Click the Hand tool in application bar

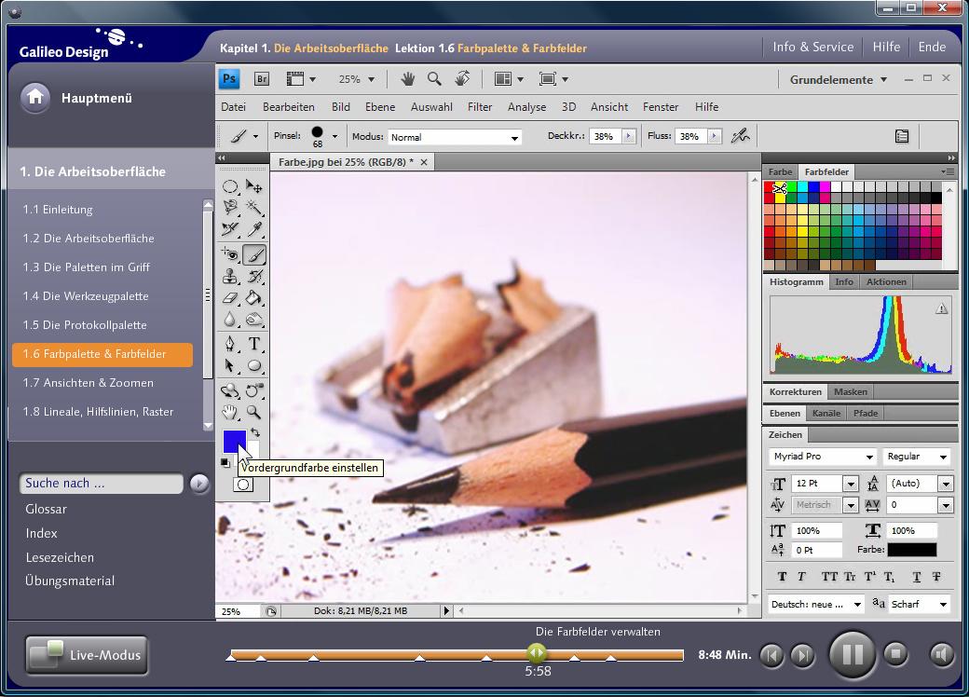[x=408, y=79]
